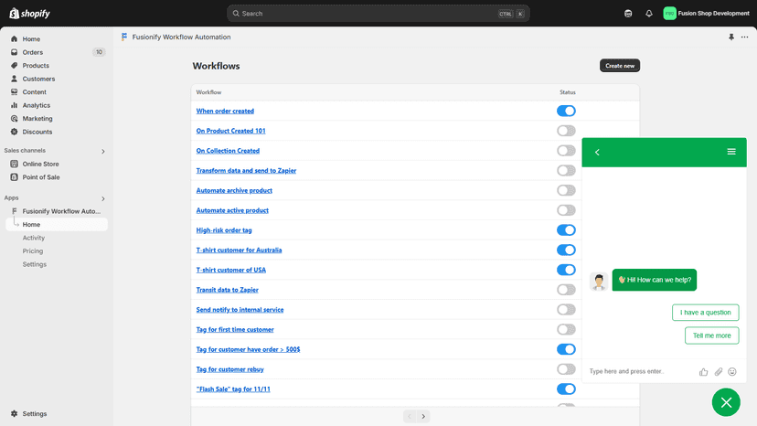
Task: Open the Sidekick assistant icon in top bar
Action: [x=628, y=14]
